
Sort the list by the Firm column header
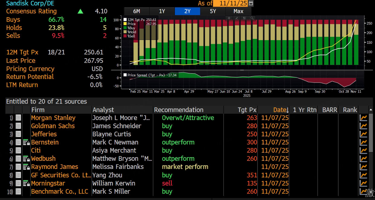38,110
